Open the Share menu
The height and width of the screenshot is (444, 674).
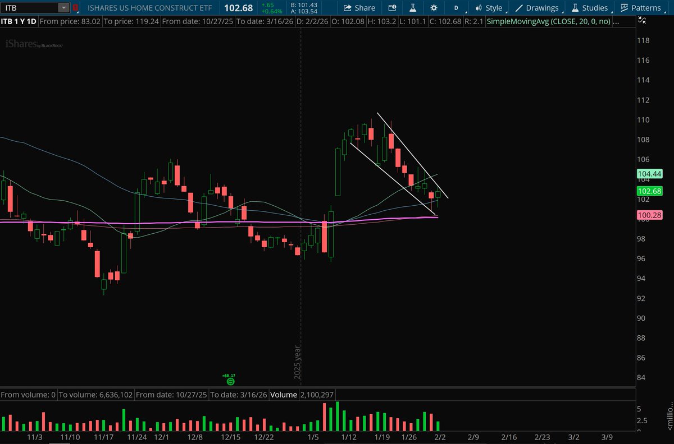(x=358, y=8)
